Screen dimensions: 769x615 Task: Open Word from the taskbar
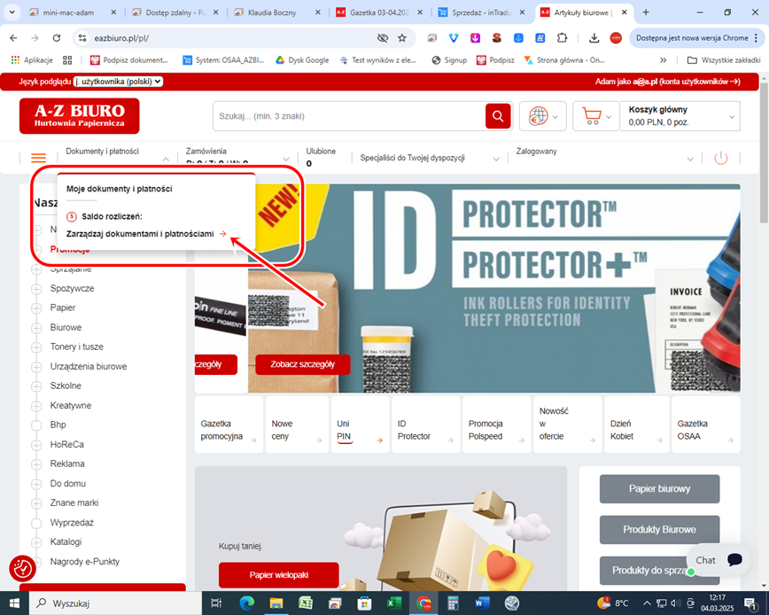(482, 603)
